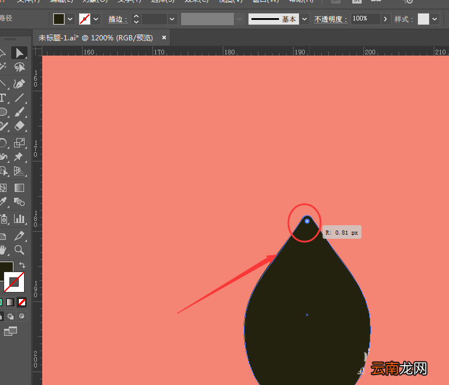The width and height of the screenshot is (449, 385).
Task: Switch to Draw Inside mode
Action: (22, 317)
